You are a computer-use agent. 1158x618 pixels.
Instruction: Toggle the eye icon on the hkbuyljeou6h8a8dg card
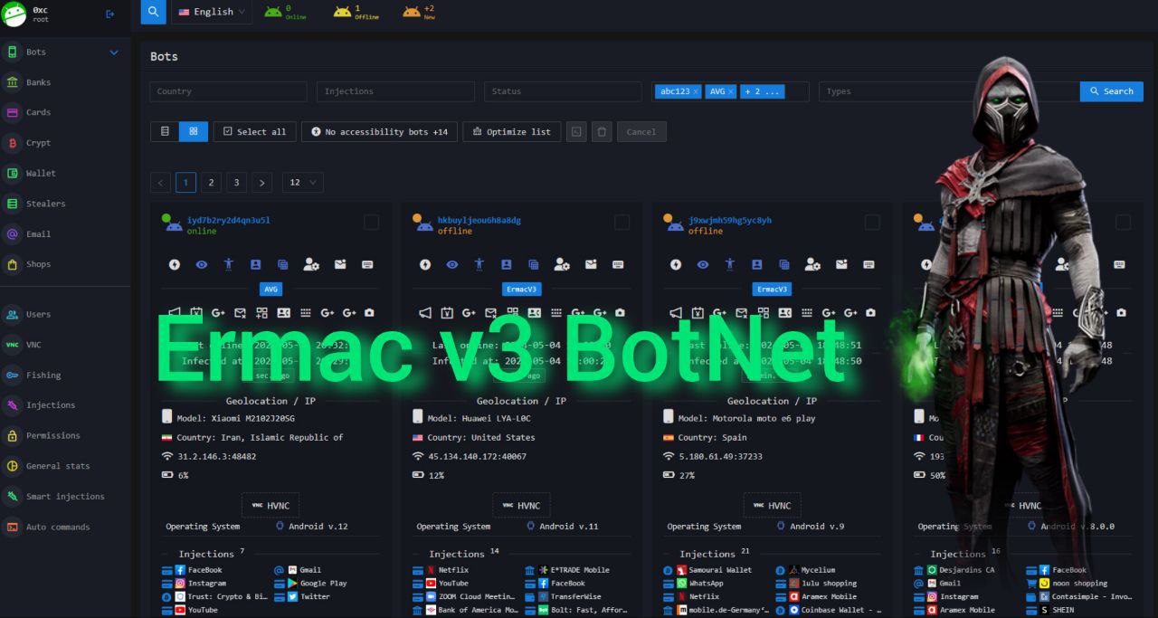tap(451, 264)
